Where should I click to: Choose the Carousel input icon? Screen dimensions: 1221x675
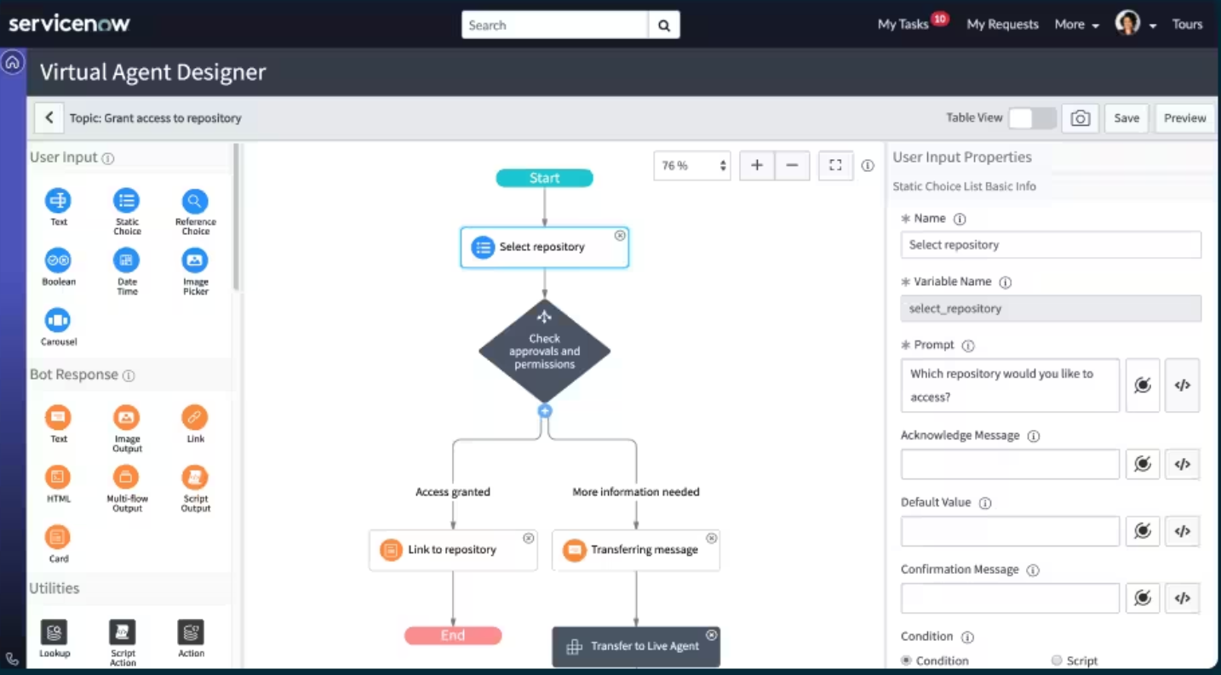click(x=58, y=320)
